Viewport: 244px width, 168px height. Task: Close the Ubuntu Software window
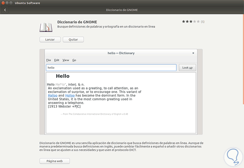[3, 3]
